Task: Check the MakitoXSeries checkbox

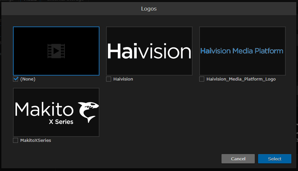Action: click(16, 141)
